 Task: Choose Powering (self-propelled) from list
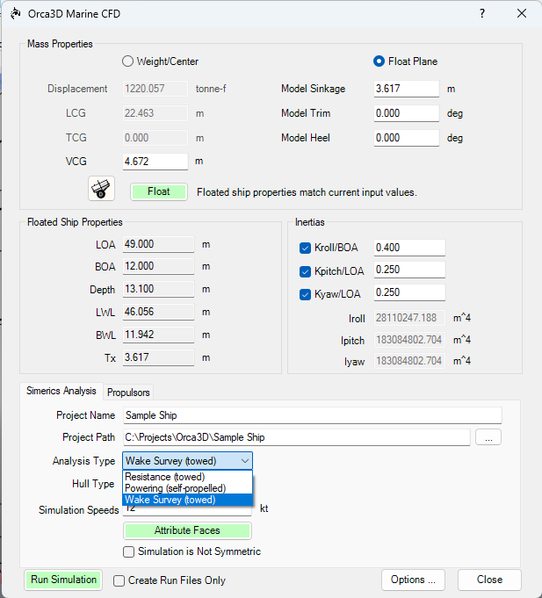click(x=187, y=488)
